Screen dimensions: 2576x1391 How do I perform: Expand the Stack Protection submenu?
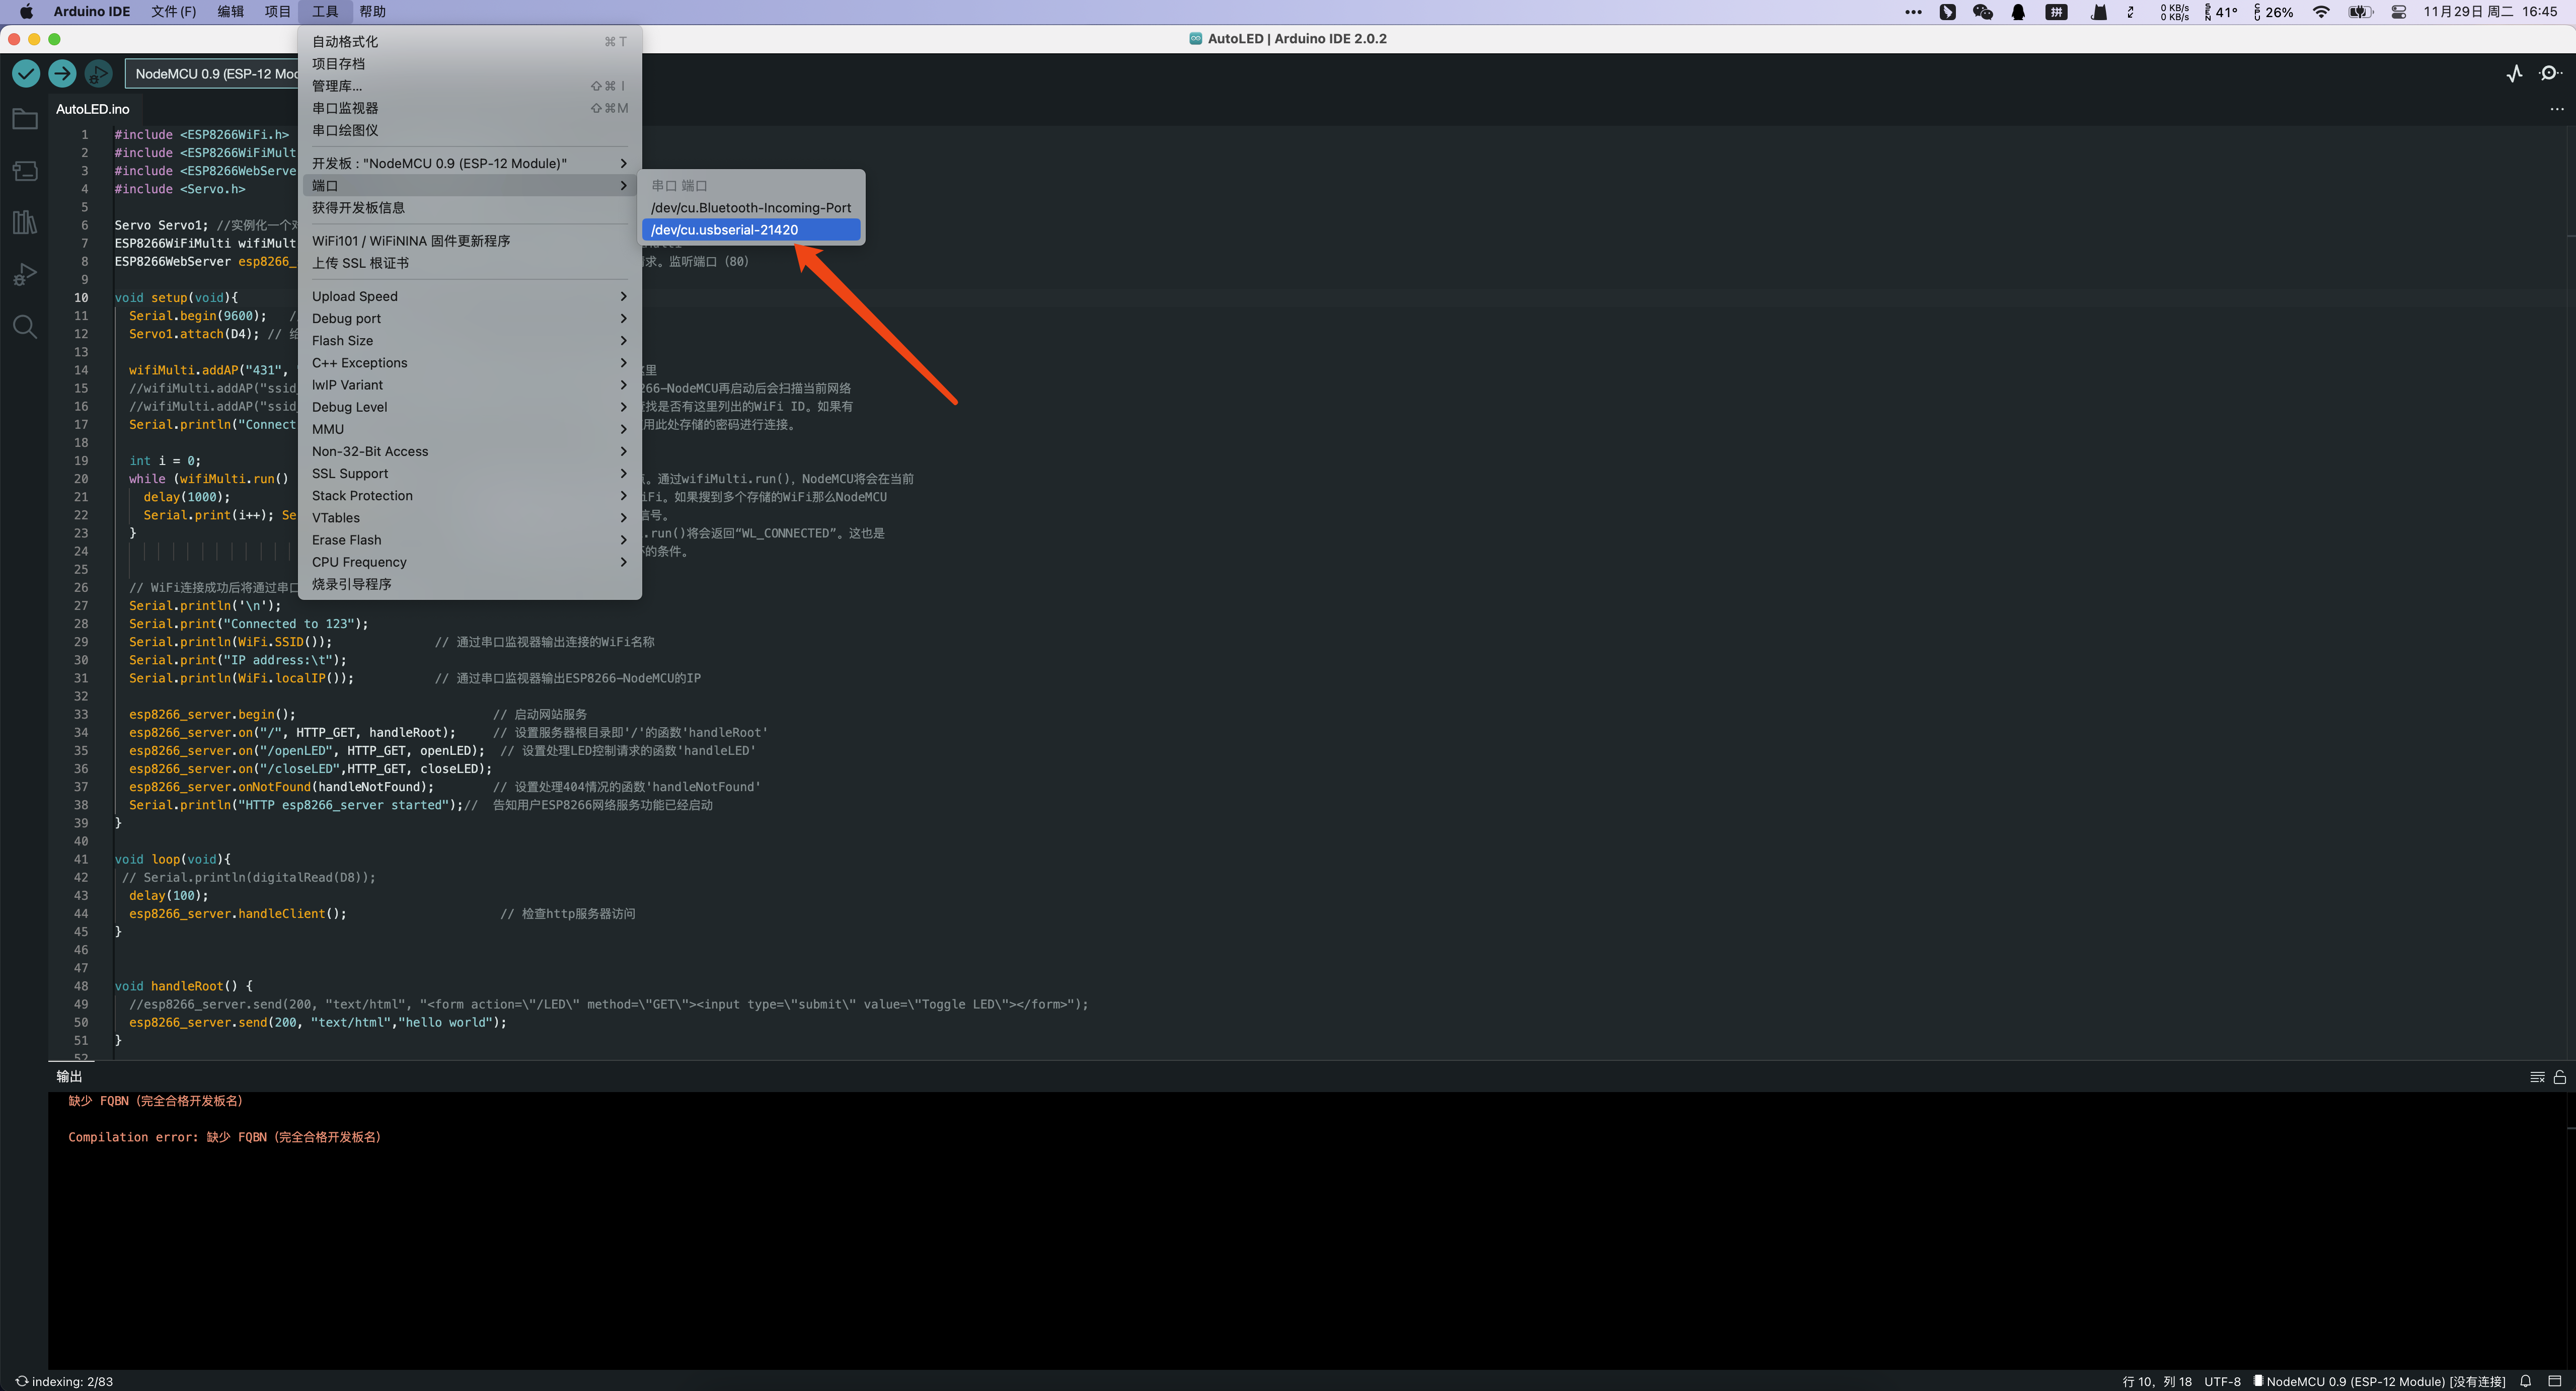(x=470, y=495)
